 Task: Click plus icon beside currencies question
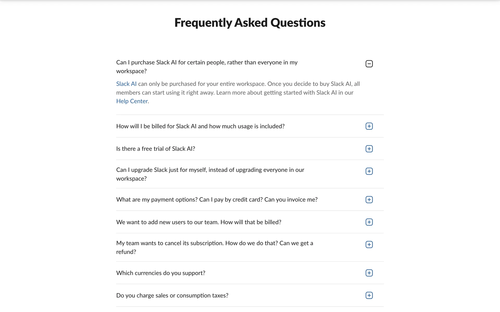369,273
